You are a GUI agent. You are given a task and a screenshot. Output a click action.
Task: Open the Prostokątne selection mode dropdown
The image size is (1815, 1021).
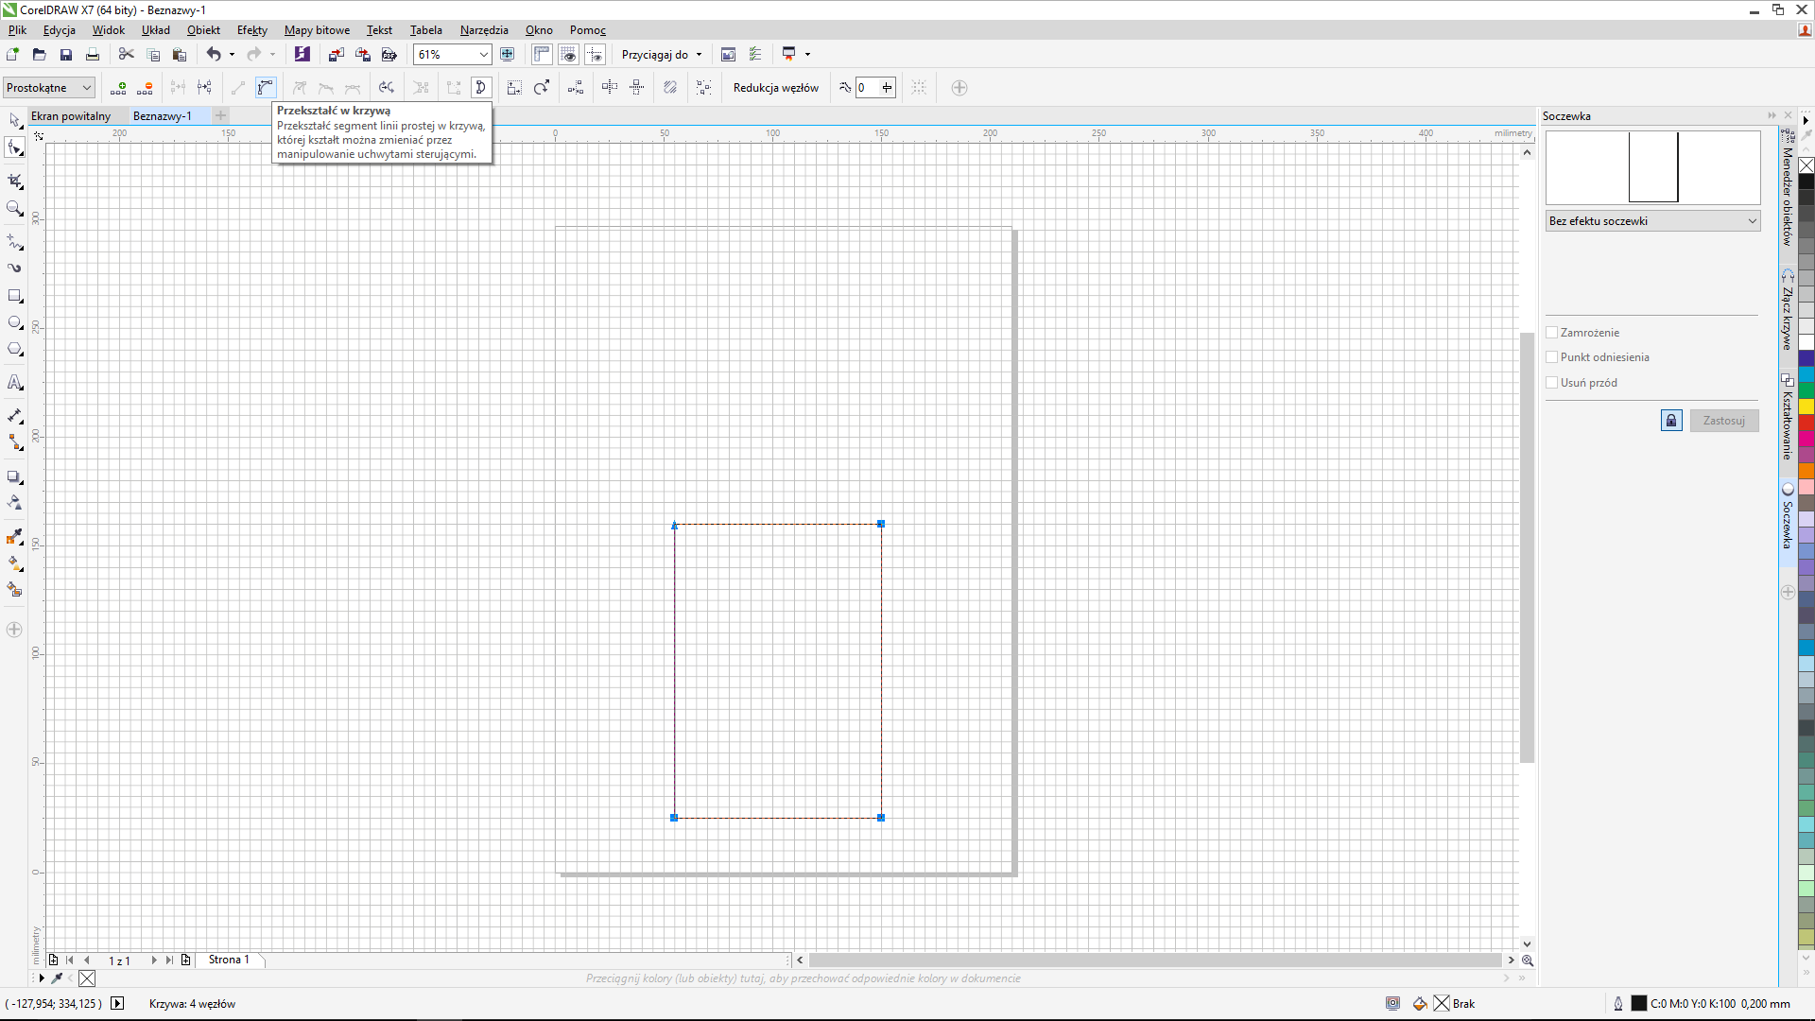49,88
